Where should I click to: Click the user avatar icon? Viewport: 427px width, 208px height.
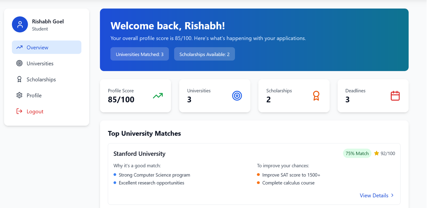pyautogui.click(x=20, y=25)
